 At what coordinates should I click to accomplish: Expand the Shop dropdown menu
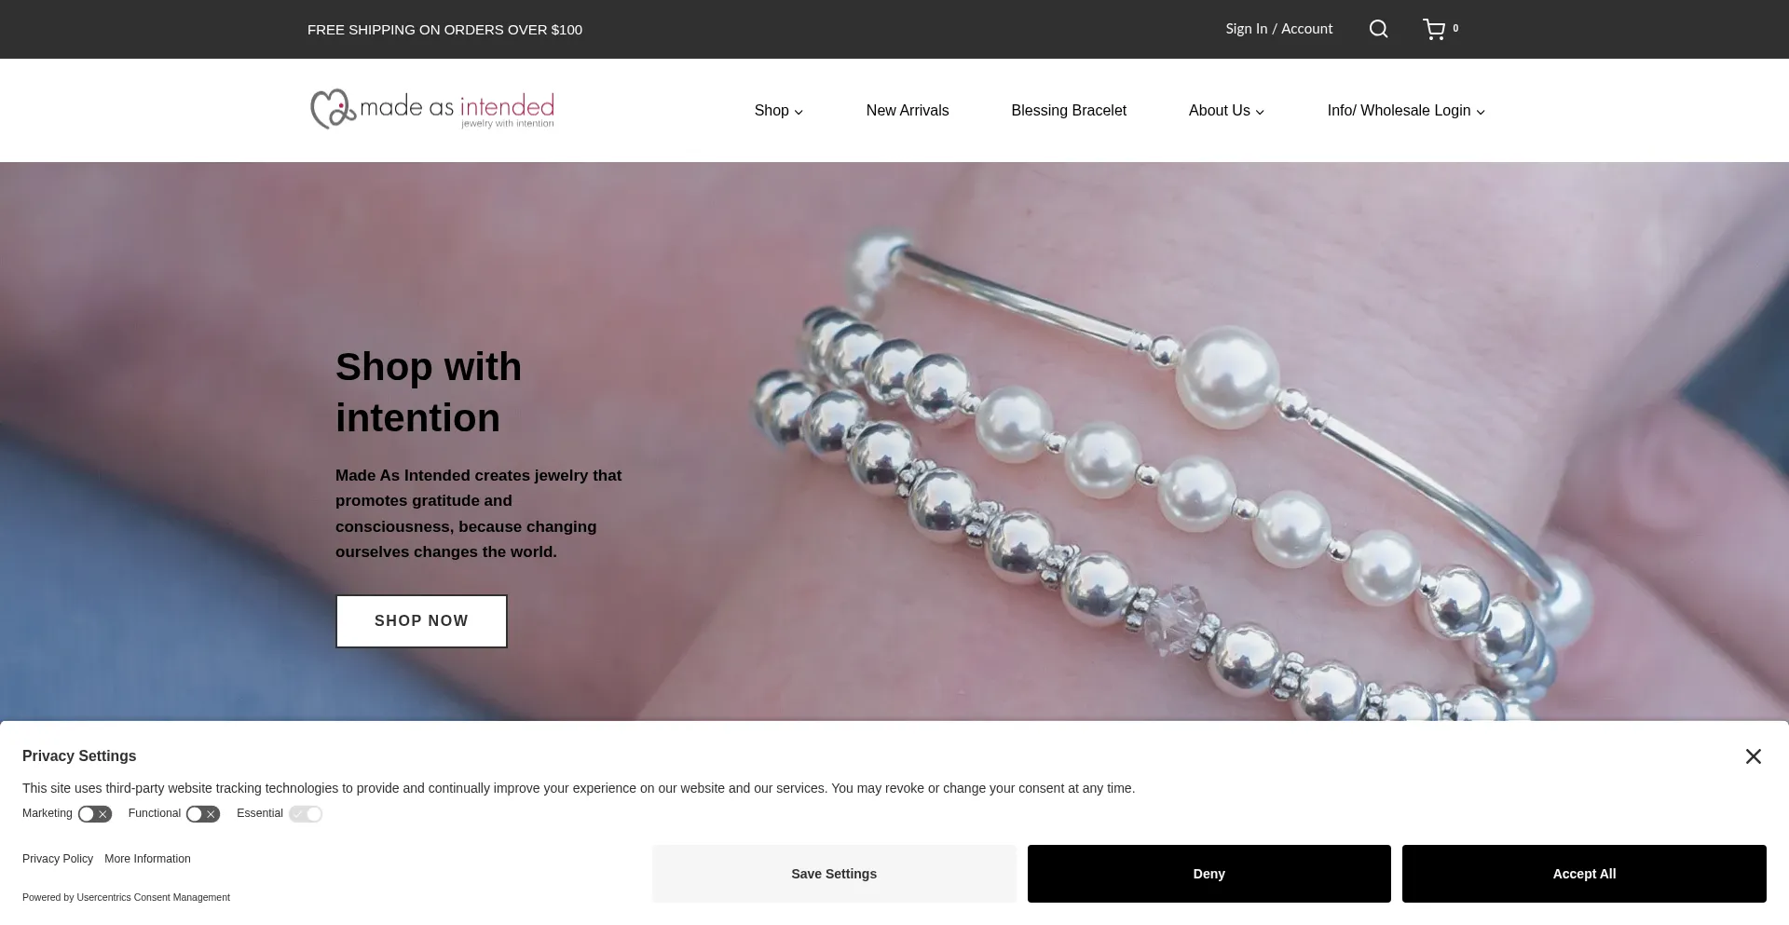point(779,111)
